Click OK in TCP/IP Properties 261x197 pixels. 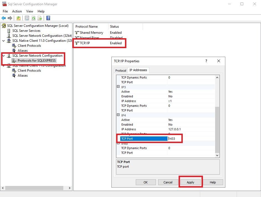tap(146, 182)
